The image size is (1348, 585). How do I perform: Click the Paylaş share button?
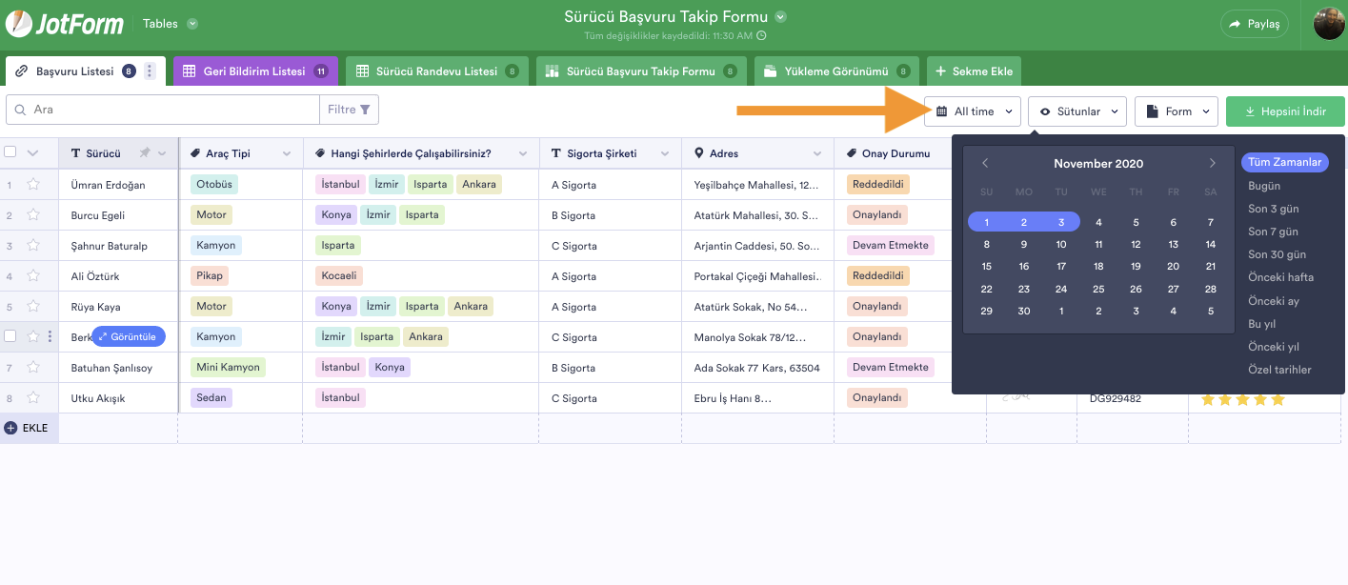tap(1254, 24)
